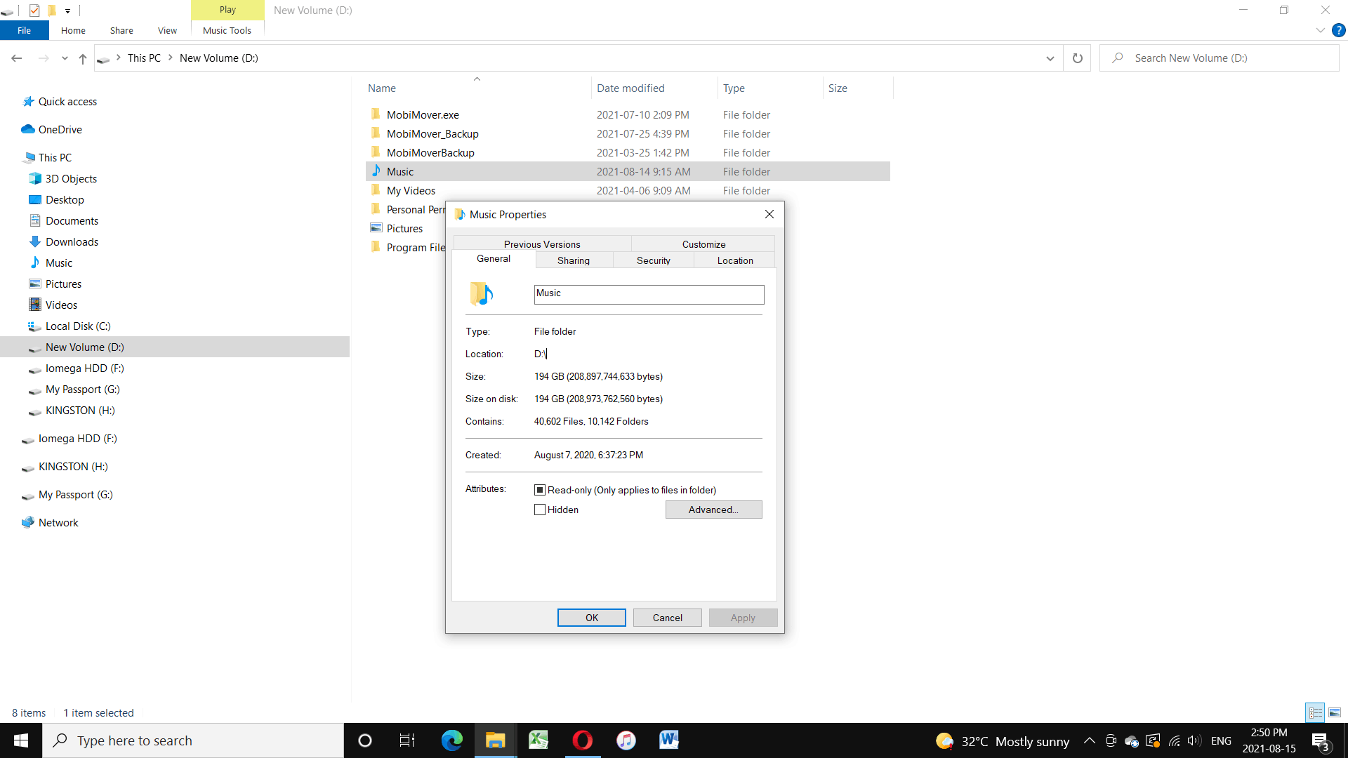
Task: Open Opera browser from the taskbar
Action: pos(582,740)
